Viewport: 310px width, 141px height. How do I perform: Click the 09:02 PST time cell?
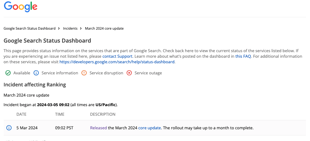pyautogui.click(x=64, y=128)
